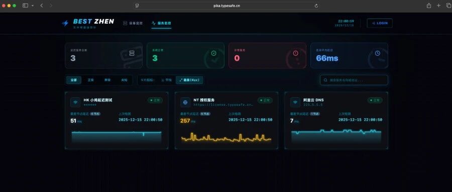
Task: Click the wifi icon on HK 小鸡延迟测试 card
Action: click(75, 102)
